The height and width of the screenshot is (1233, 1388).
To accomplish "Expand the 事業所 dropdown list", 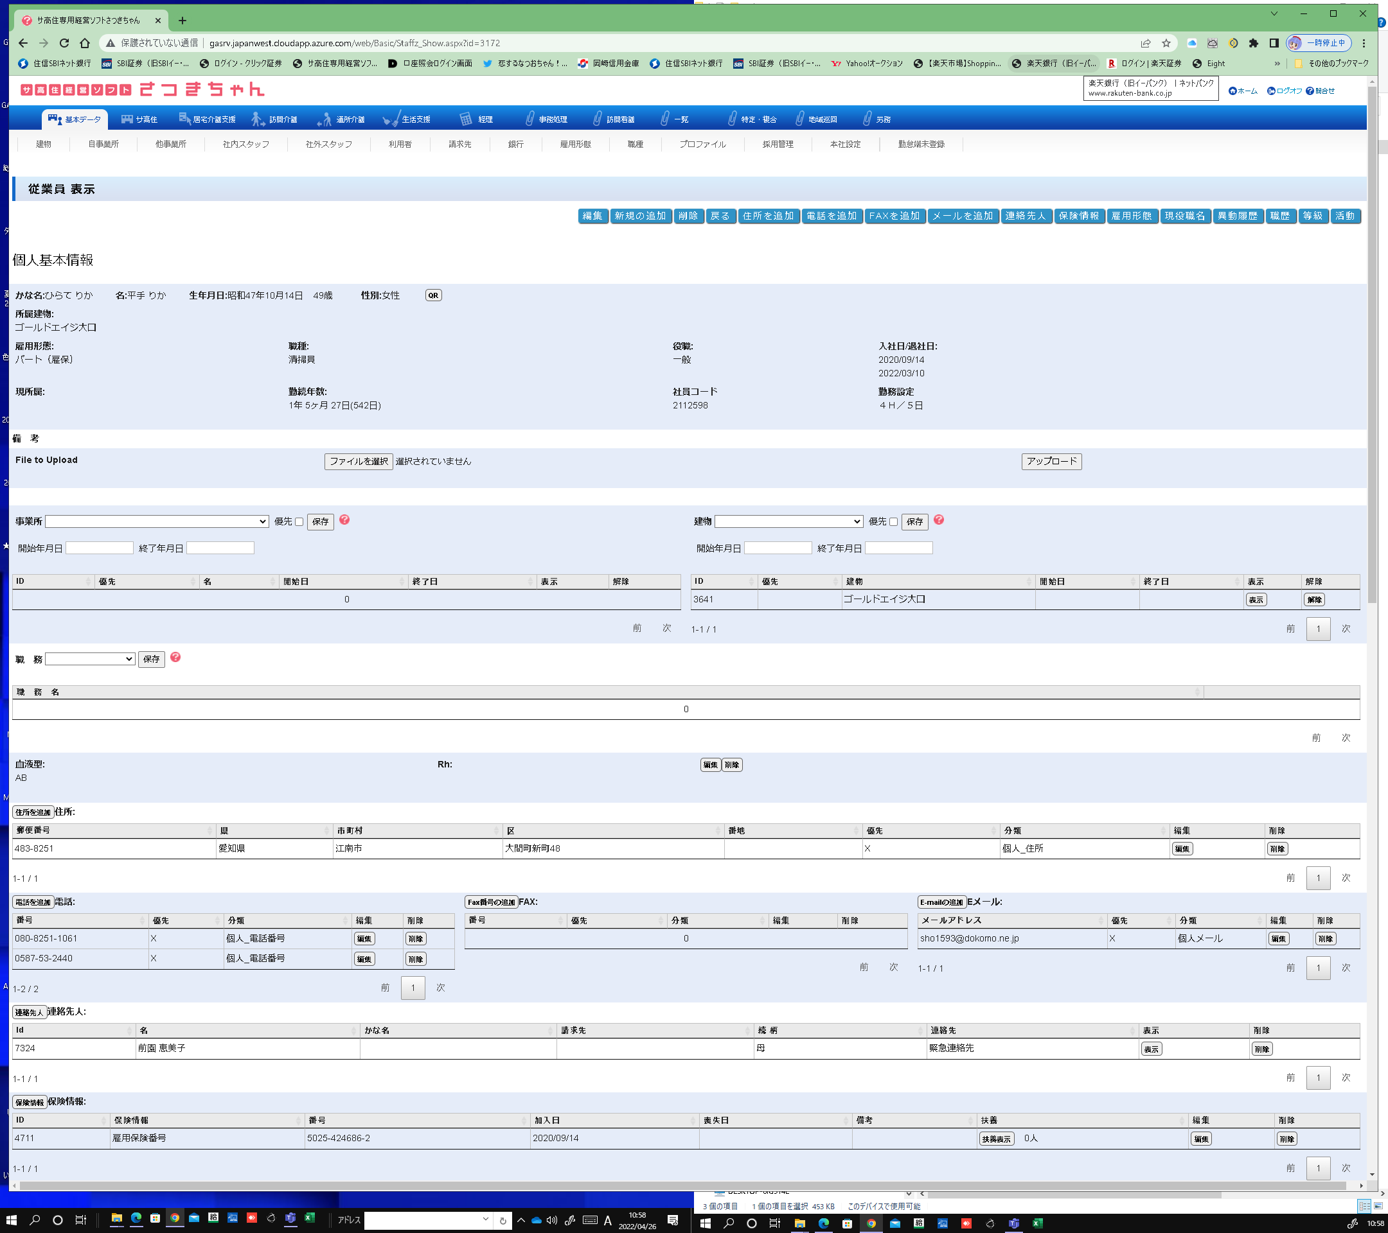I will pos(157,521).
